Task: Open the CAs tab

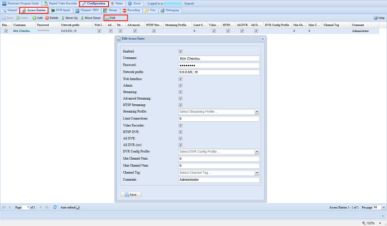Action: point(150,10)
